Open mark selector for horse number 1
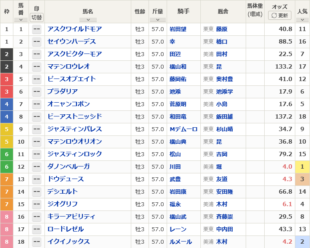Viewport: 310px width, 248px height. tap(37, 29)
